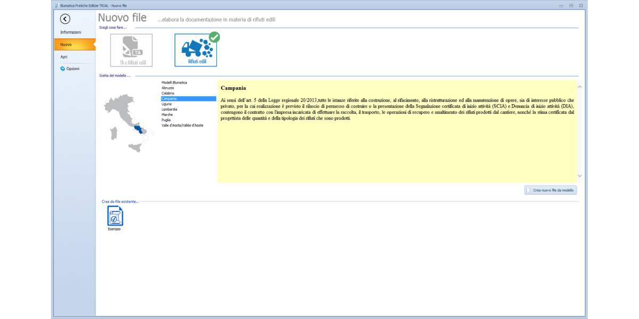
Task: Open the Informazioni tab
Action: tap(71, 32)
